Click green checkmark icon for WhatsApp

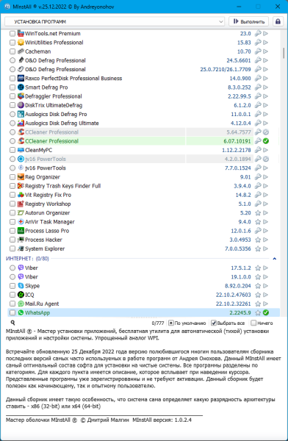coord(266,312)
